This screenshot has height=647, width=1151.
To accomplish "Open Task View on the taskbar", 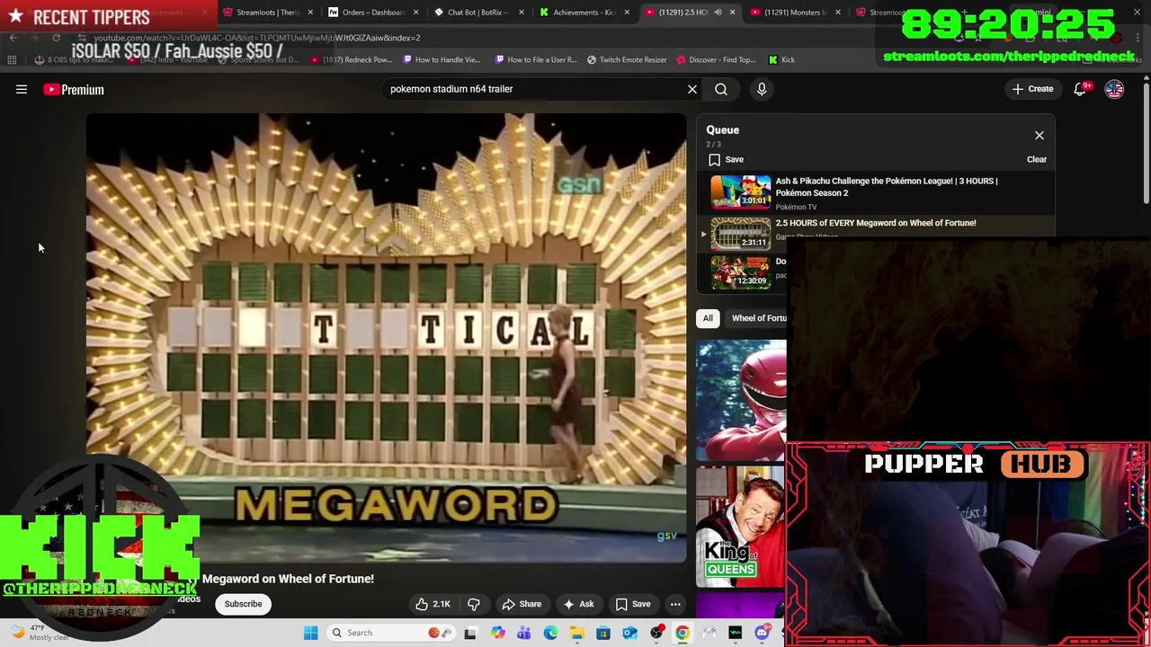I will tap(470, 633).
